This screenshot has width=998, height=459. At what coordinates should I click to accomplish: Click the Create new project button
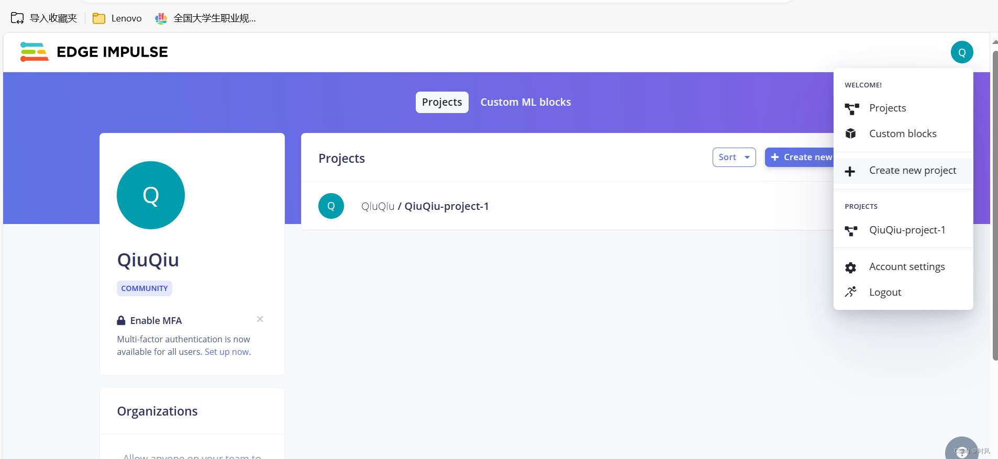(x=800, y=157)
